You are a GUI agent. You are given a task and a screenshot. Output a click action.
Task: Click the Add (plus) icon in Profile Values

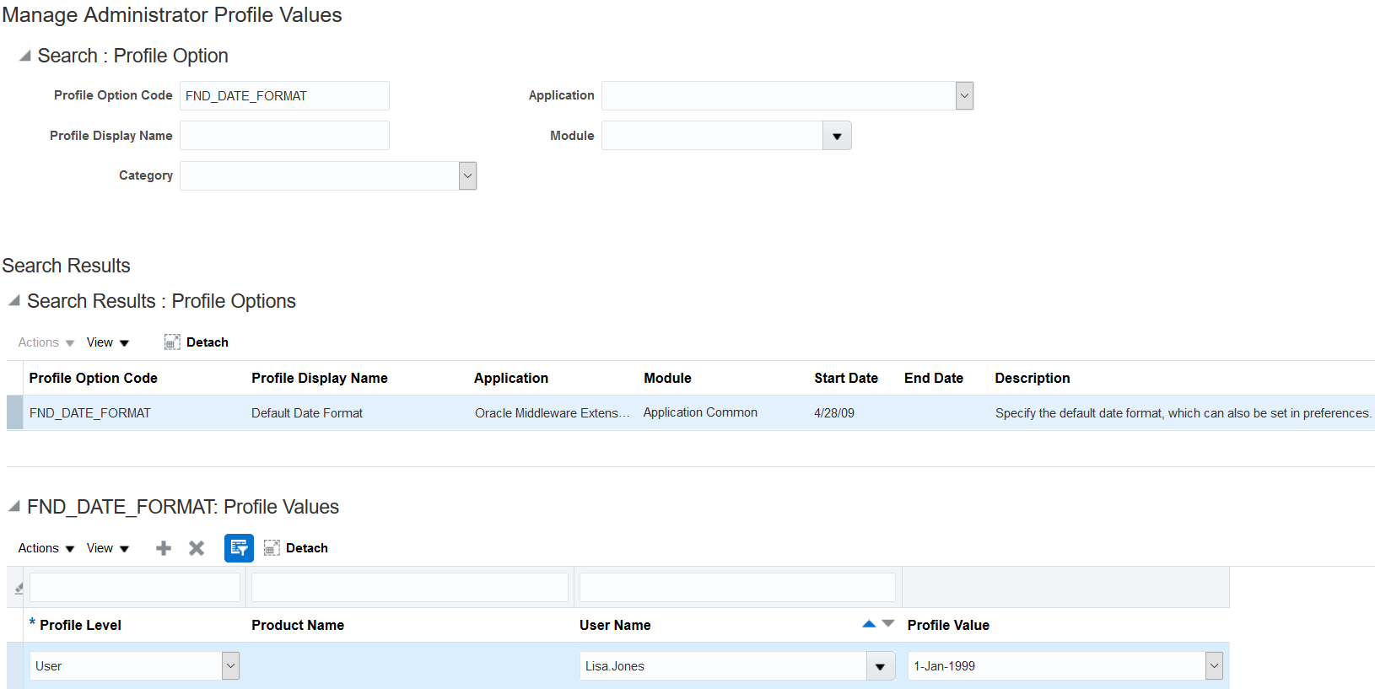[x=164, y=548]
